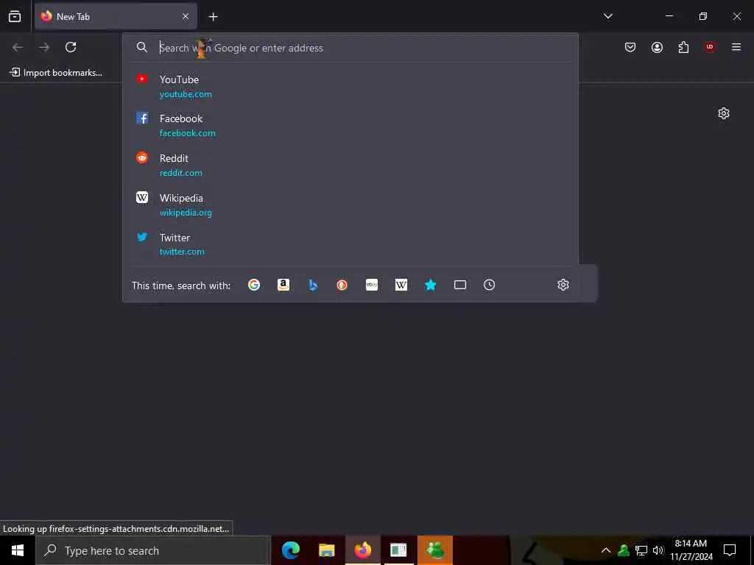
Task: Click the address bar search field
Action: [350, 48]
